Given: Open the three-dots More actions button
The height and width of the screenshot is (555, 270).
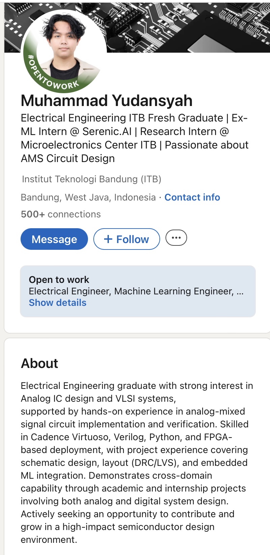Looking at the screenshot, I should click(176, 238).
